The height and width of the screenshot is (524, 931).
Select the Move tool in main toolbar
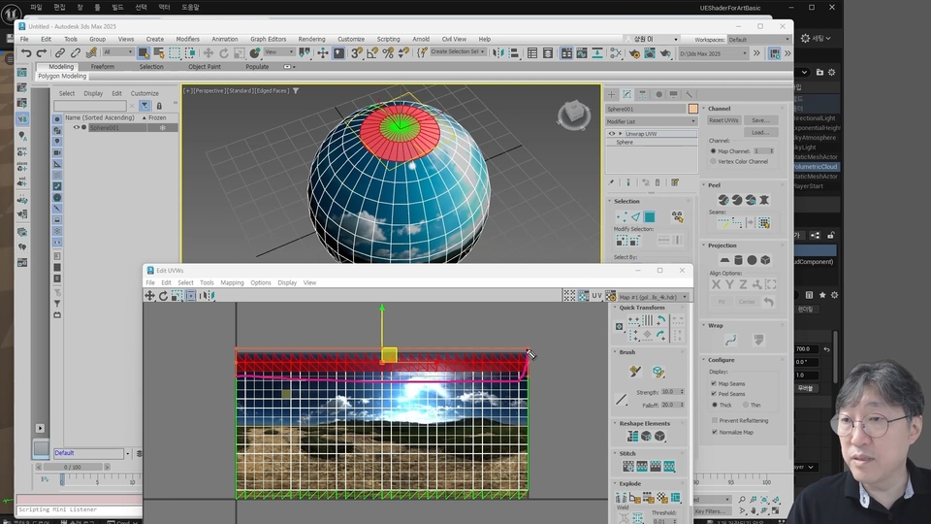(208, 53)
